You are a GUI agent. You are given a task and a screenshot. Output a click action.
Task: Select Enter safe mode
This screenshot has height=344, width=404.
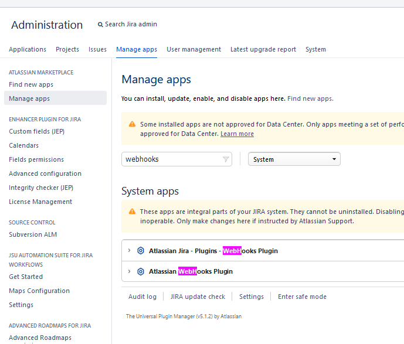302,297
